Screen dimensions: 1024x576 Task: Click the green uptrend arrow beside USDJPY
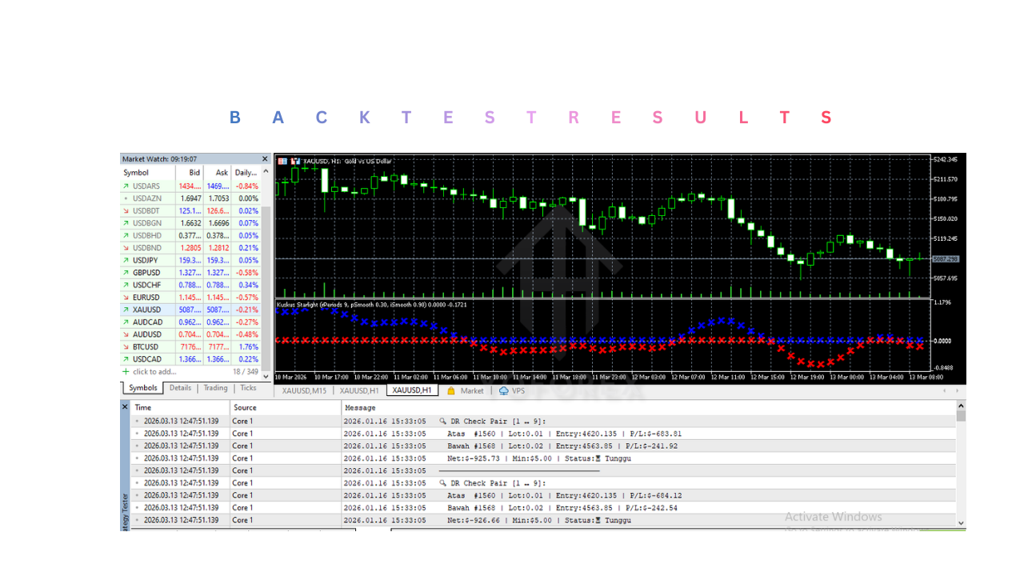[126, 260]
